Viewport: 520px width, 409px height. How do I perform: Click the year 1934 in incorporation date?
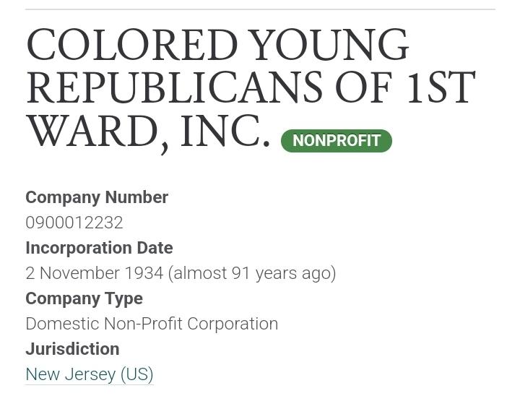click(144, 273)
